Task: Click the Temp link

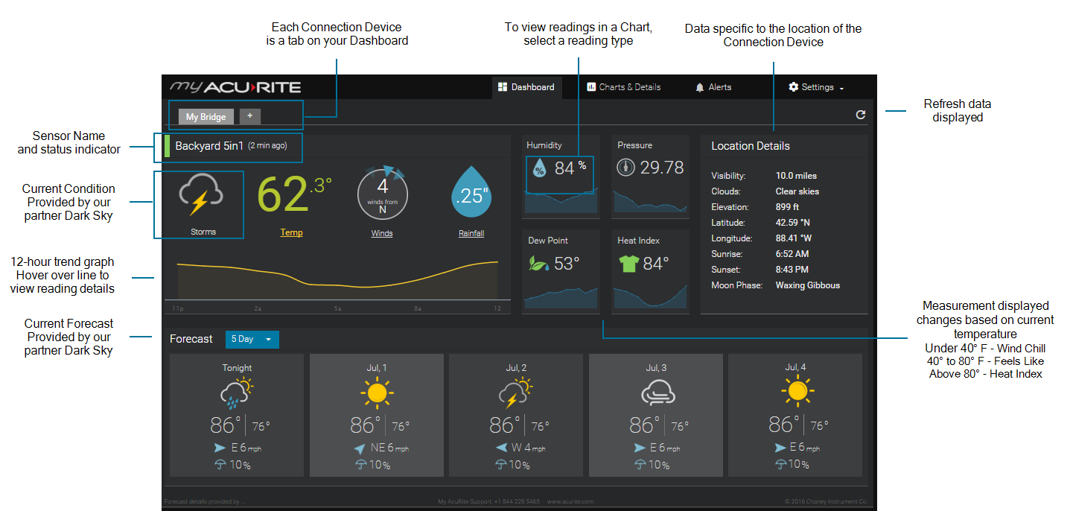Action: coord(291,232)
